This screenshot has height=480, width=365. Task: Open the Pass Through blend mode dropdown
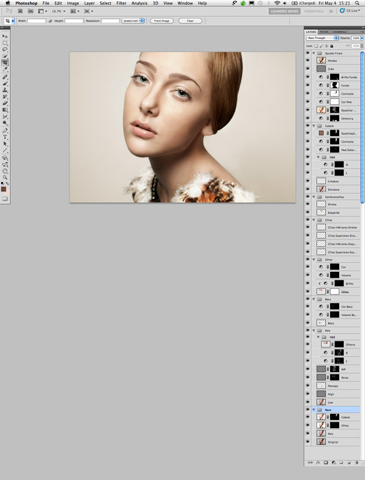pyautogui.click(x=322, y=38)
